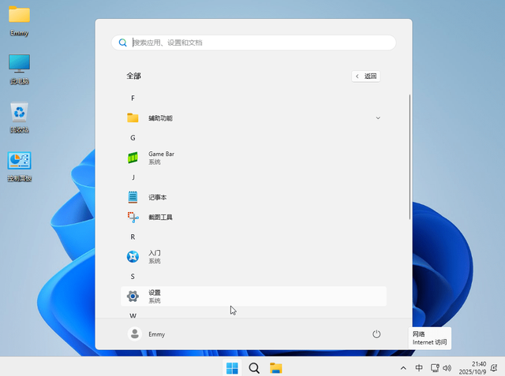Click the taskbar Search magnifier icon
505x376 pixels.
coord(254,368)
